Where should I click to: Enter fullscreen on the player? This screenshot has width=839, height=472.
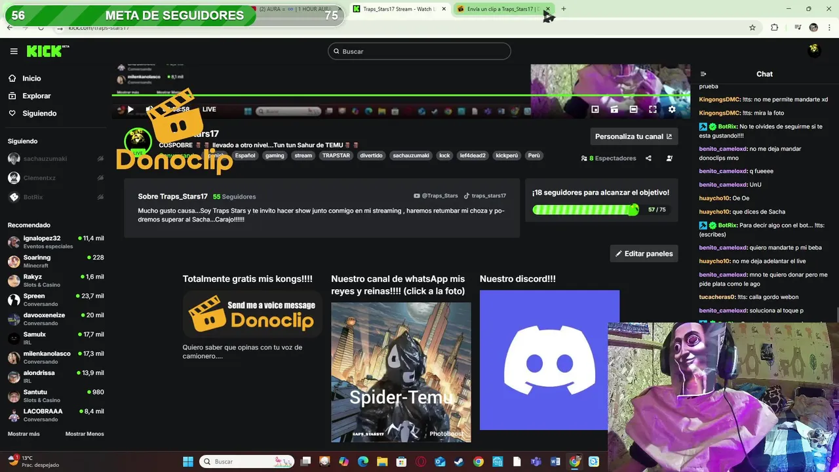click(x=653, y=109)
